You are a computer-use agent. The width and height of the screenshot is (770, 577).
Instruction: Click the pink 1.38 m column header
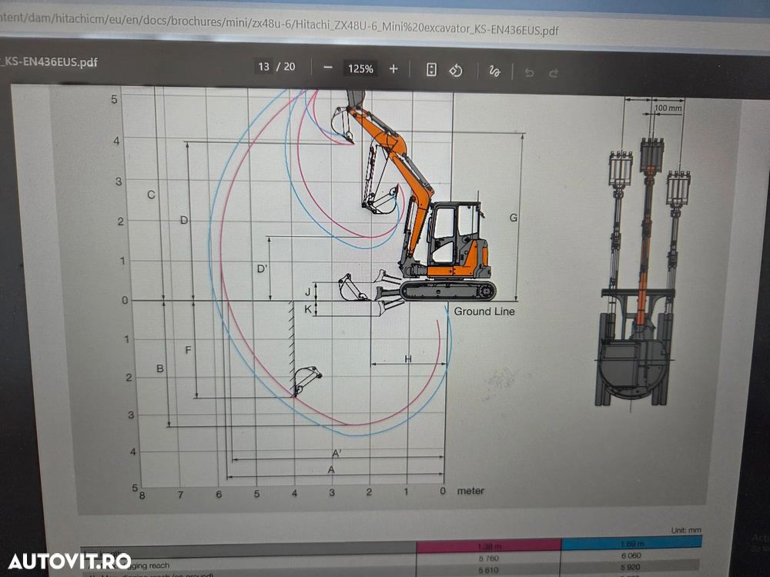point(489,545)
